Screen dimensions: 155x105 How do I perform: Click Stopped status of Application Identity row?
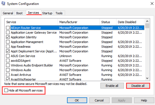pos(107,37)
